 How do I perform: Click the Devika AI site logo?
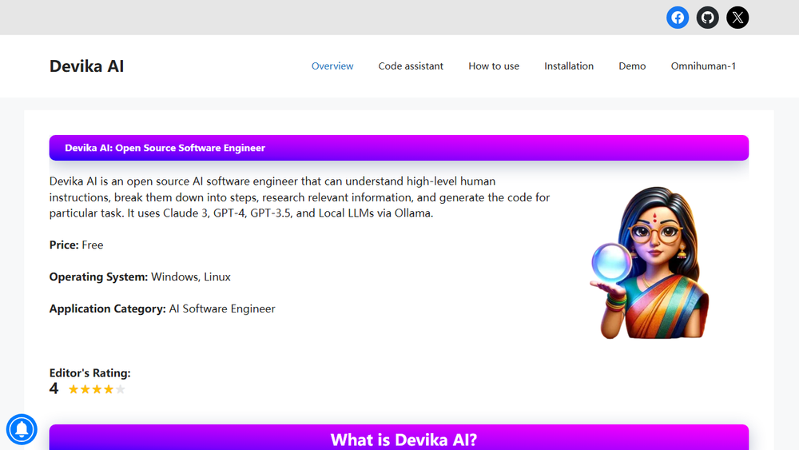coord(86,66)
